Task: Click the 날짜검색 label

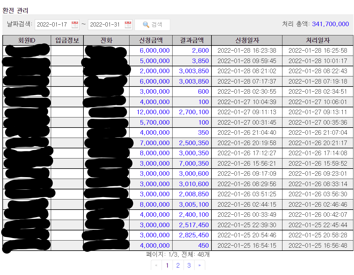Action: point(20,24)
